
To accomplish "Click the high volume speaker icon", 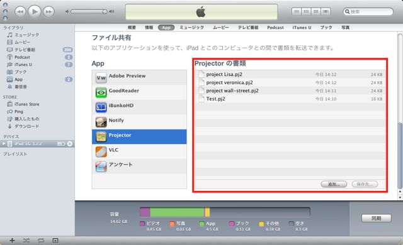I will coord(112,11).
